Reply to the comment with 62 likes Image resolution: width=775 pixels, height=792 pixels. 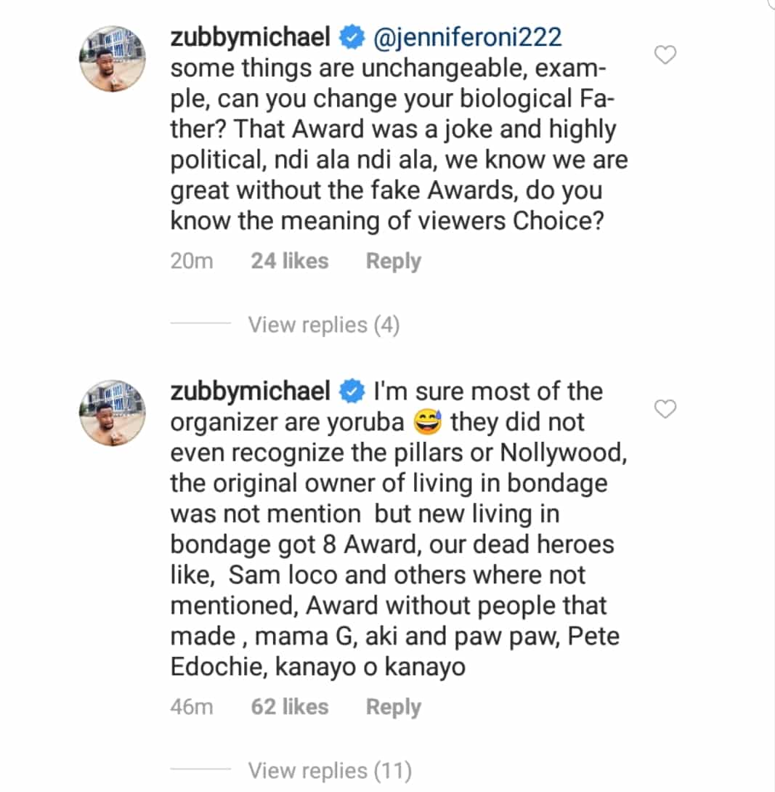pyautogui.click(x=393, y=707)
